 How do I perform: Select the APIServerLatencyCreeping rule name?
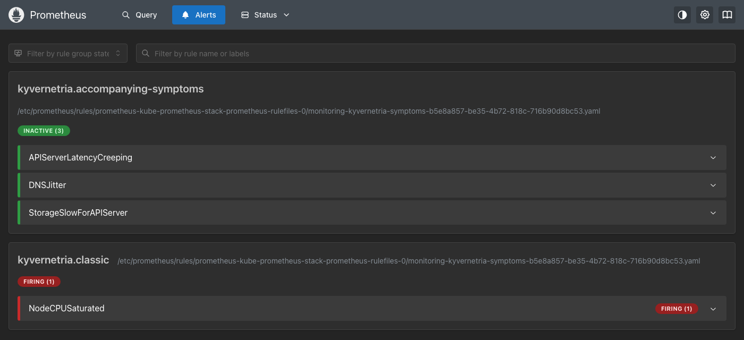point(80,158)
